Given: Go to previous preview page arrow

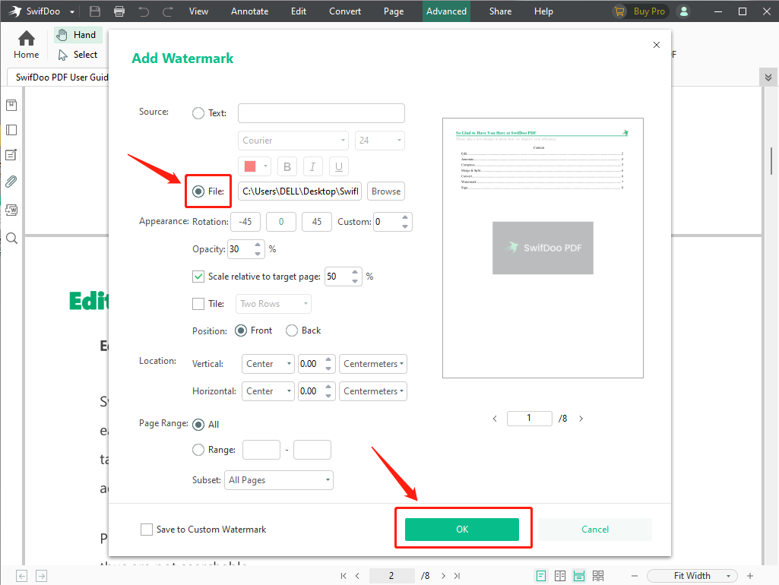Looking at the screenshot, I should pyautogui.click(x=495, y=419).
